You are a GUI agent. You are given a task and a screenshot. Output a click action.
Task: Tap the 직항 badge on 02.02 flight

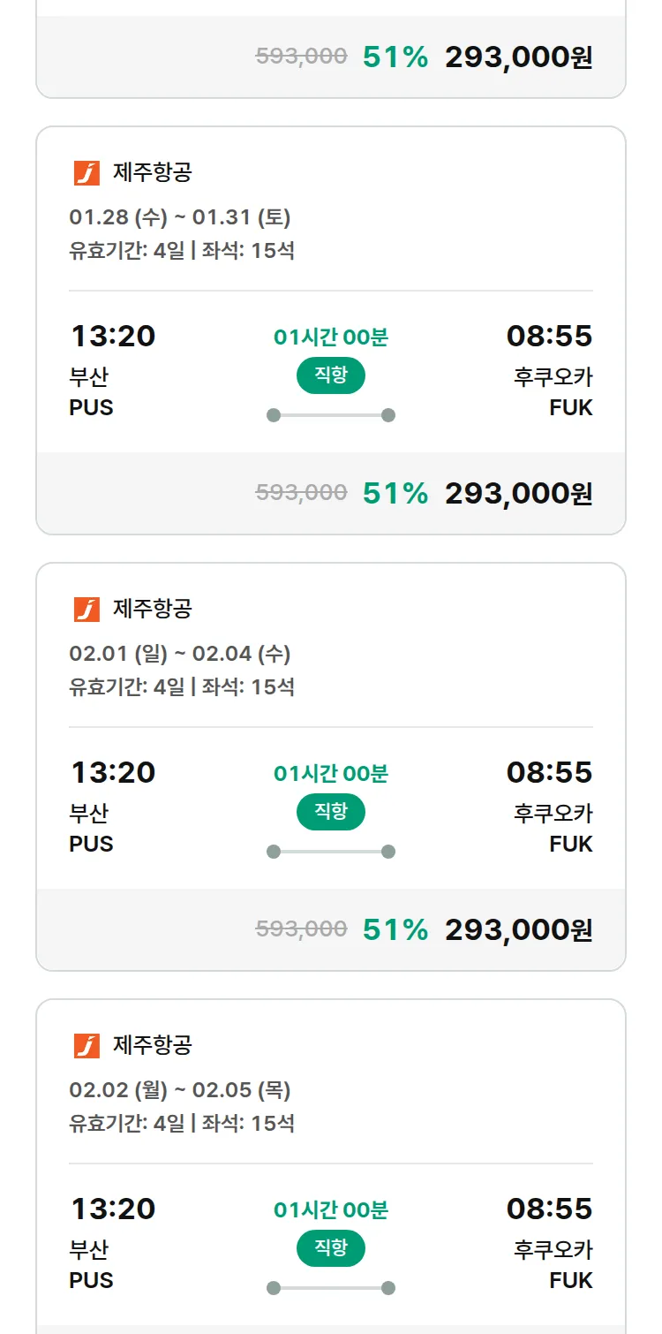[330, 1248]
